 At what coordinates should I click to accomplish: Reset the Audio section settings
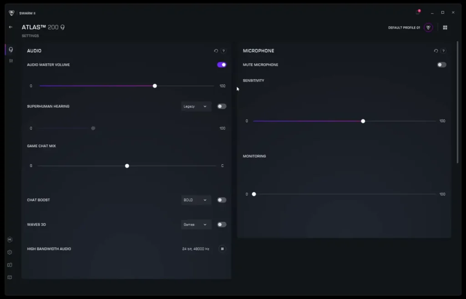[x=216, y=51]
